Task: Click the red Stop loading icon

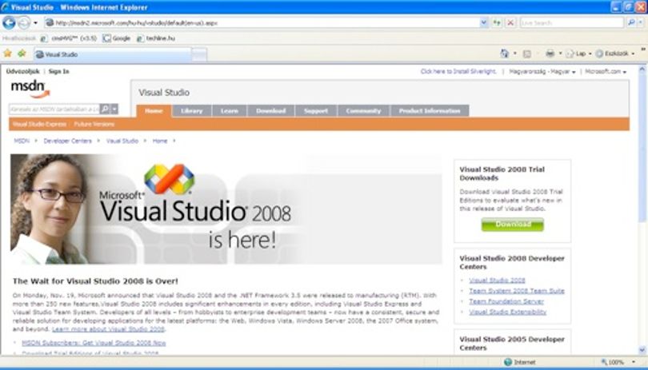Action: pyautogui.click(x=510, y=22)
